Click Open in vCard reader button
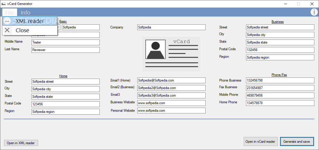The width and height of the screenshot is (319, 150). pos(261,142)
